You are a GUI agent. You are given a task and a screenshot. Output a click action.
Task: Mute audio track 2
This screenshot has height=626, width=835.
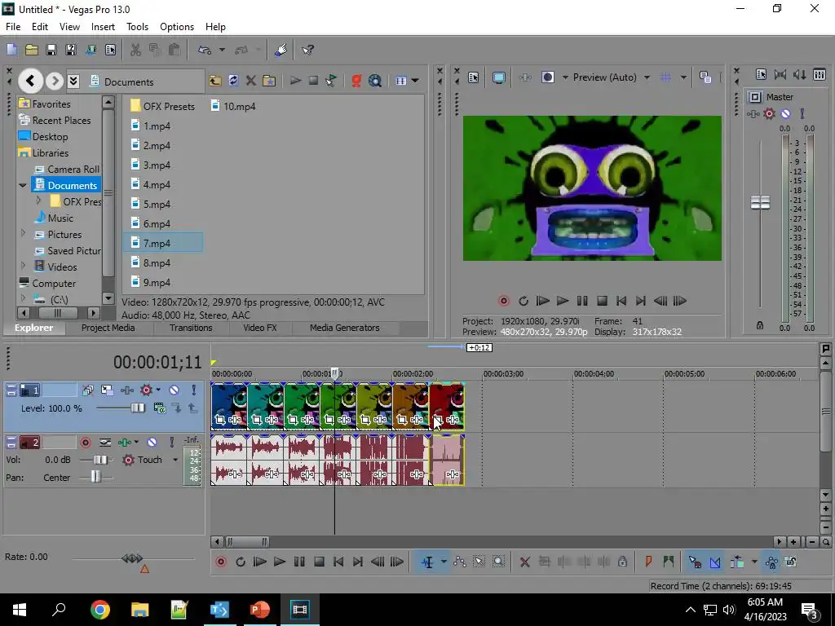[x=152, y=443]
